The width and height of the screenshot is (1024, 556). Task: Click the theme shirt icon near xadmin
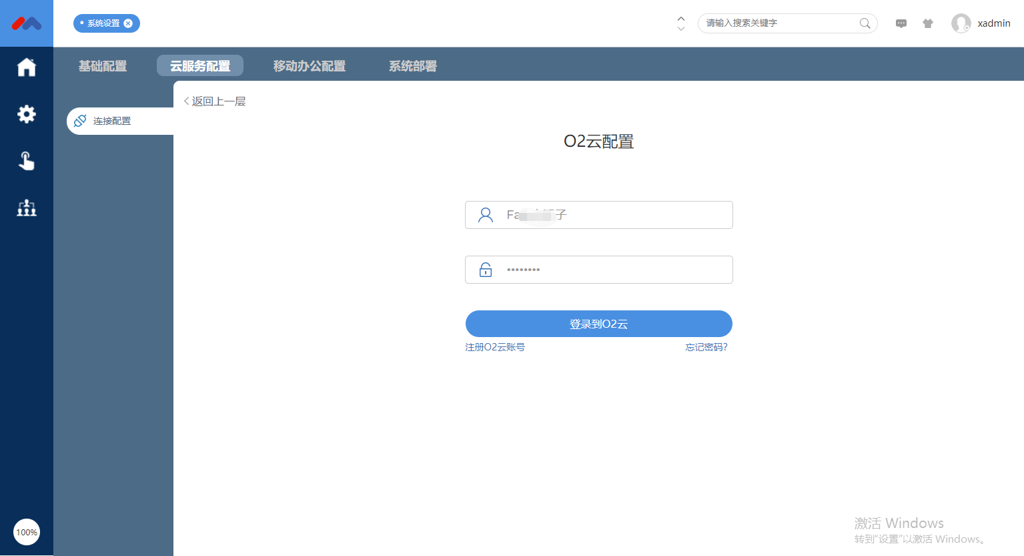(x=928, y=23)
